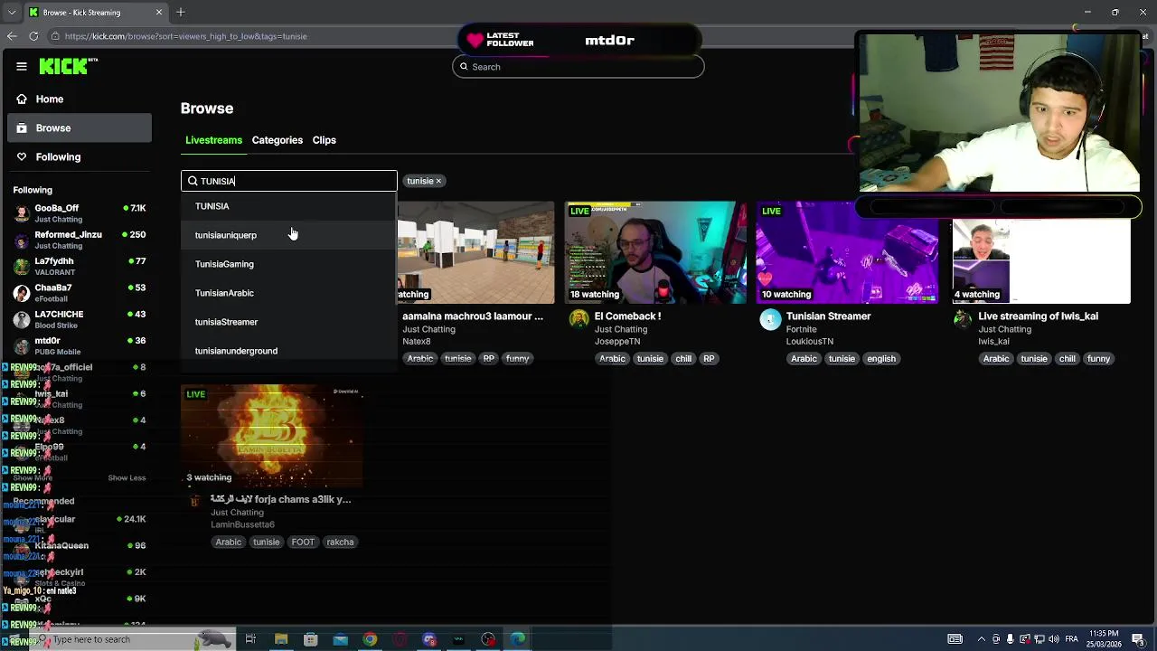Choose the tunisiauniquerp suggestion

click(289, 235)
